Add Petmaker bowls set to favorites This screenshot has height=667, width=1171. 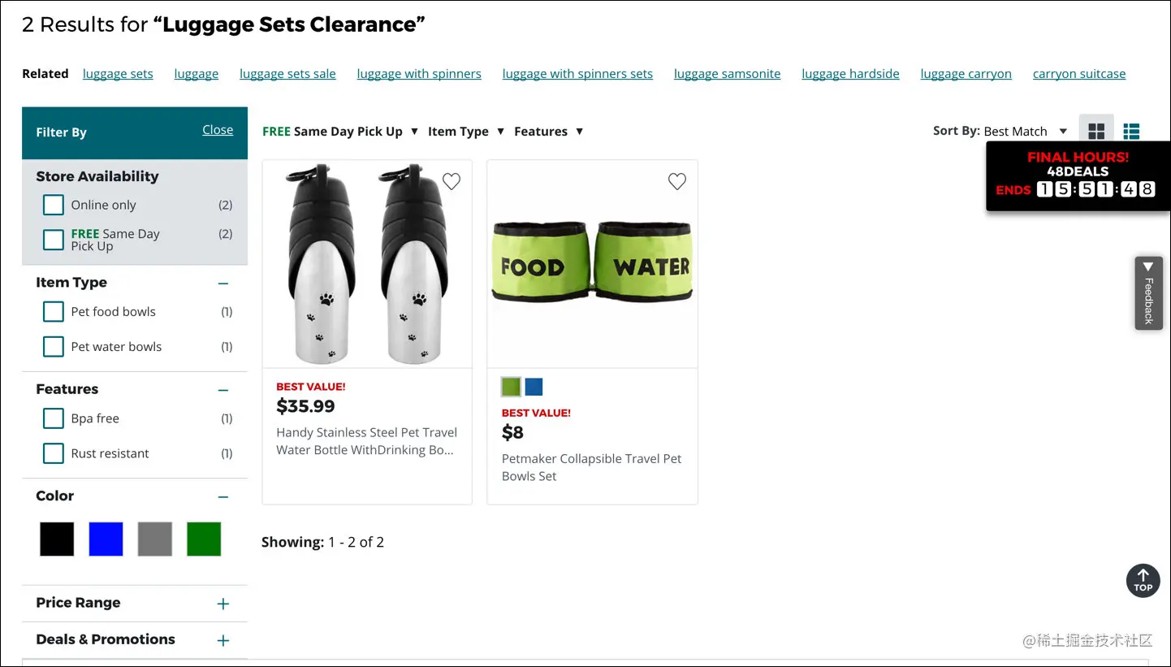click(677, 181)
